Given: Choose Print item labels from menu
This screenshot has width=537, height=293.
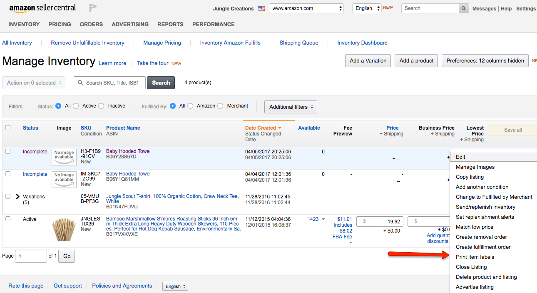Looking at the screenshot, I should pos(475,257).
